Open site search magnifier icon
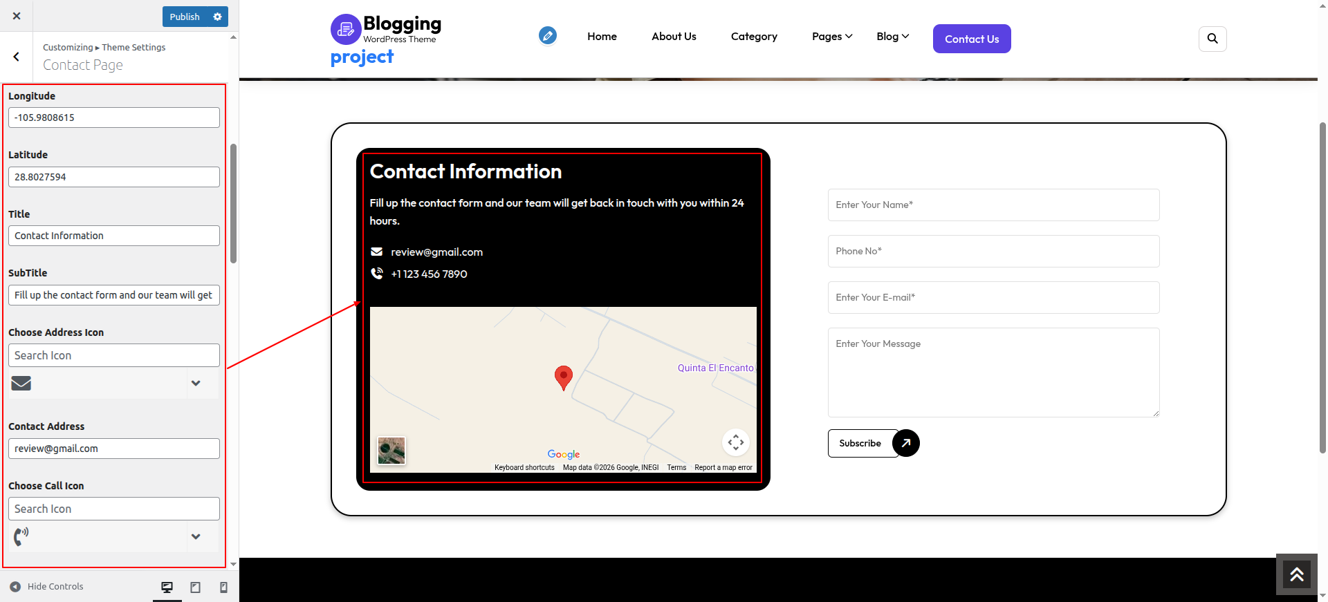The width and height of the screenshot is (1328, 602). pyautogui.click(x=1212, y=39)
